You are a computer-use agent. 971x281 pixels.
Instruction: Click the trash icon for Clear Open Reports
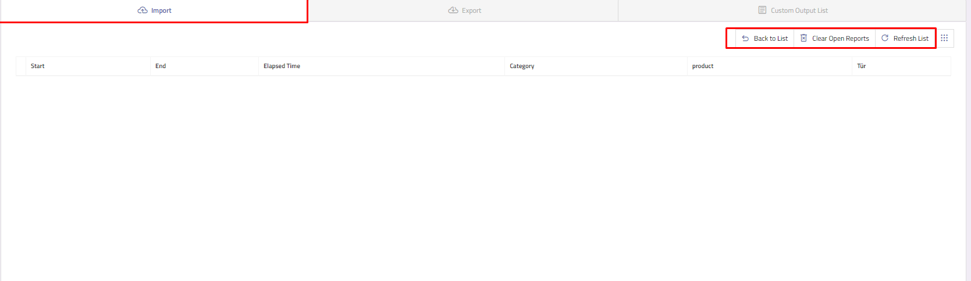click(803, 38)
